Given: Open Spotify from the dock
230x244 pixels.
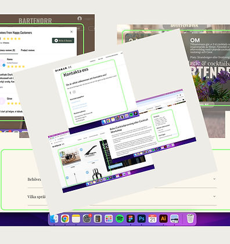Looking at the screenshot, I should [120, 219].
